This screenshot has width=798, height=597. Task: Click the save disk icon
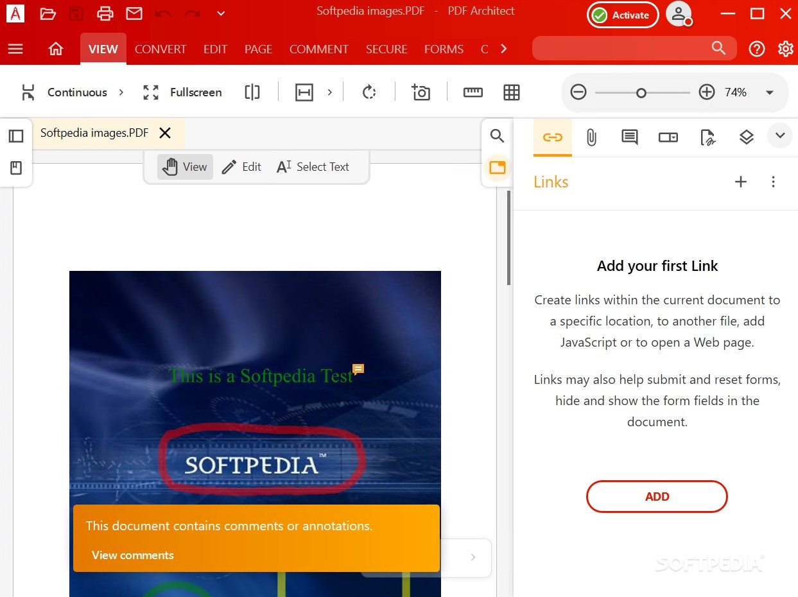[x=76, y=13]
